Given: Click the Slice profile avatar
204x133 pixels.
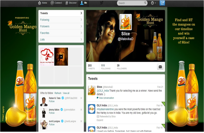Looking at the screenshot, I should pyautogui.click(x=126, y=22).
